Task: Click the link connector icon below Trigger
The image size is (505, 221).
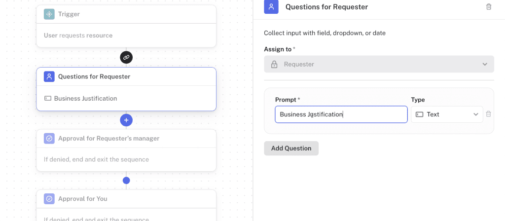Action: click(x=126, y=57)
